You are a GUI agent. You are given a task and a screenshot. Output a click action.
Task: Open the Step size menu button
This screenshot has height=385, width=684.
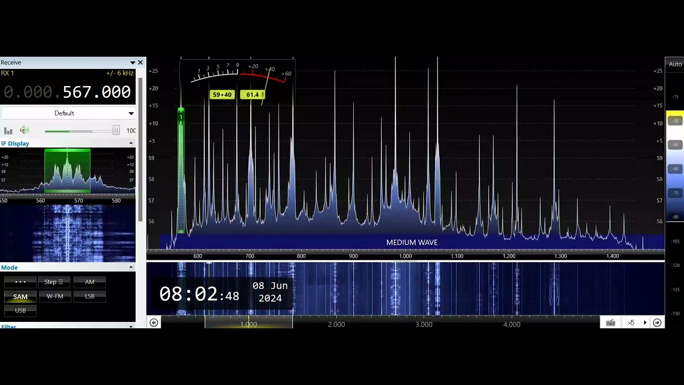coord(55,282)
